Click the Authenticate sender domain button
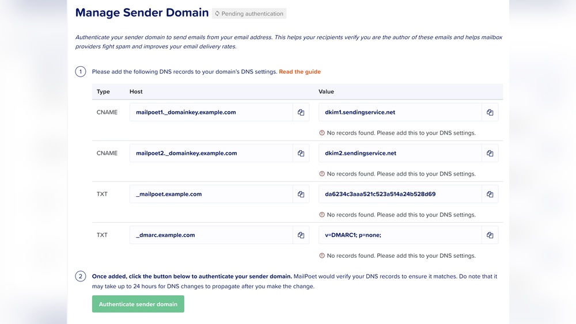This screenshot has height=324, width=576. [x=138, y=304]
